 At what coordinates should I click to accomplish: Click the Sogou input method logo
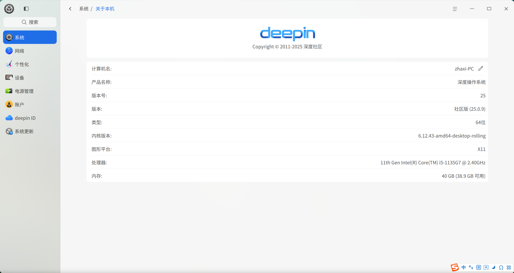(455, 267)
